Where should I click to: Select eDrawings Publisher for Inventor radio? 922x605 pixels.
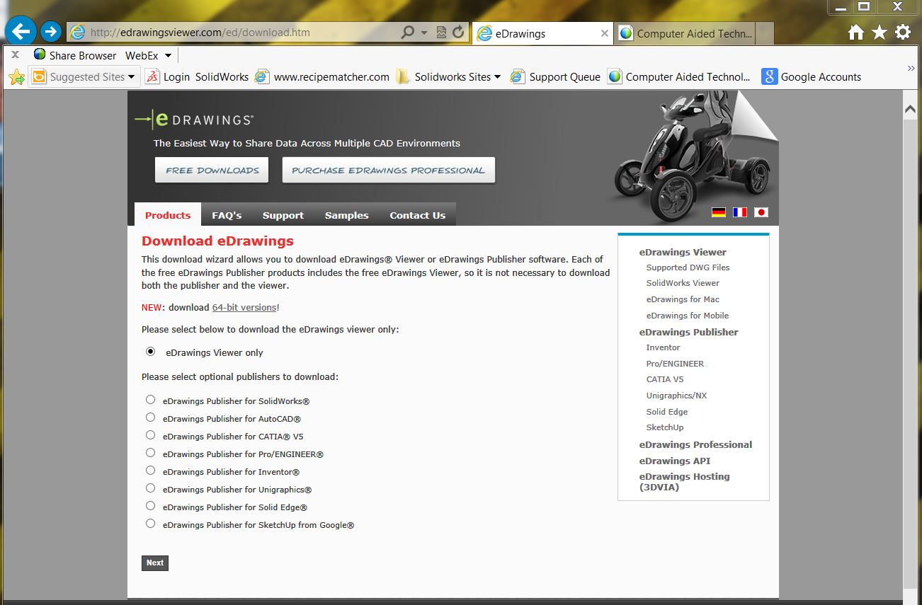click(150, 471)
